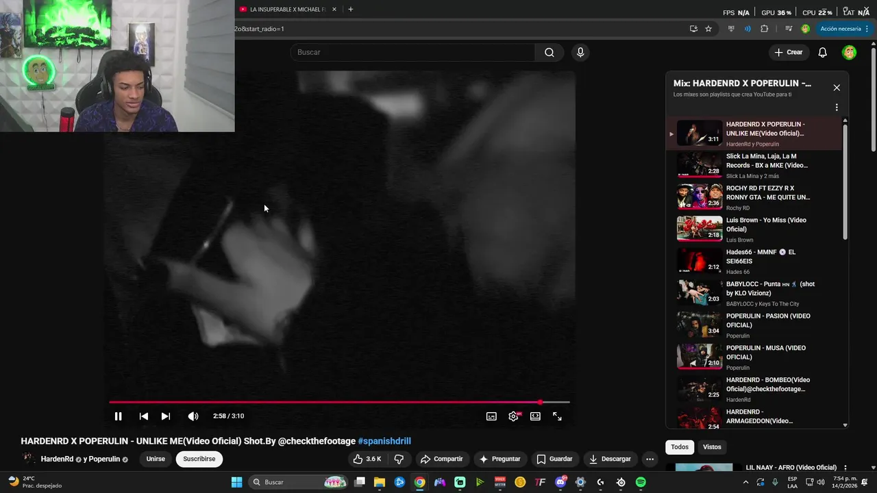Switch to LA INSUPERABLE browser tab
Screen dimensions: 877x493
287,10
